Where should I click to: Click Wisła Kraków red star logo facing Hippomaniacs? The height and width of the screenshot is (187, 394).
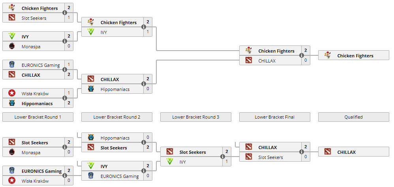coord(12,93)
